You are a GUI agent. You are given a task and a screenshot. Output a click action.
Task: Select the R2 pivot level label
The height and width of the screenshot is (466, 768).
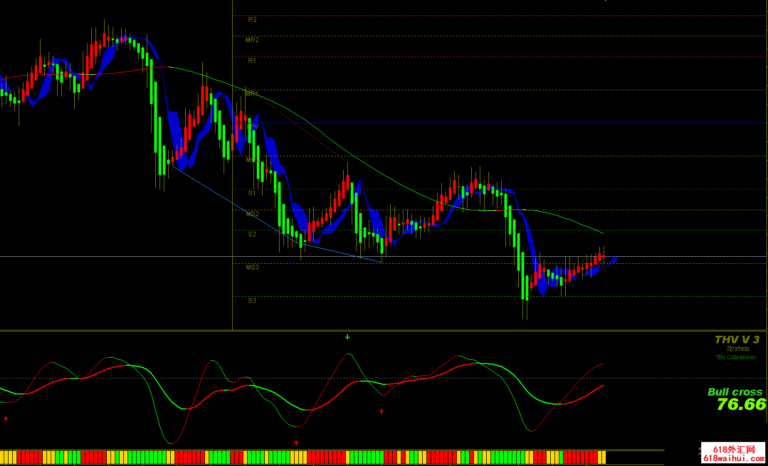pyautogui.click(x=252, y=20)
